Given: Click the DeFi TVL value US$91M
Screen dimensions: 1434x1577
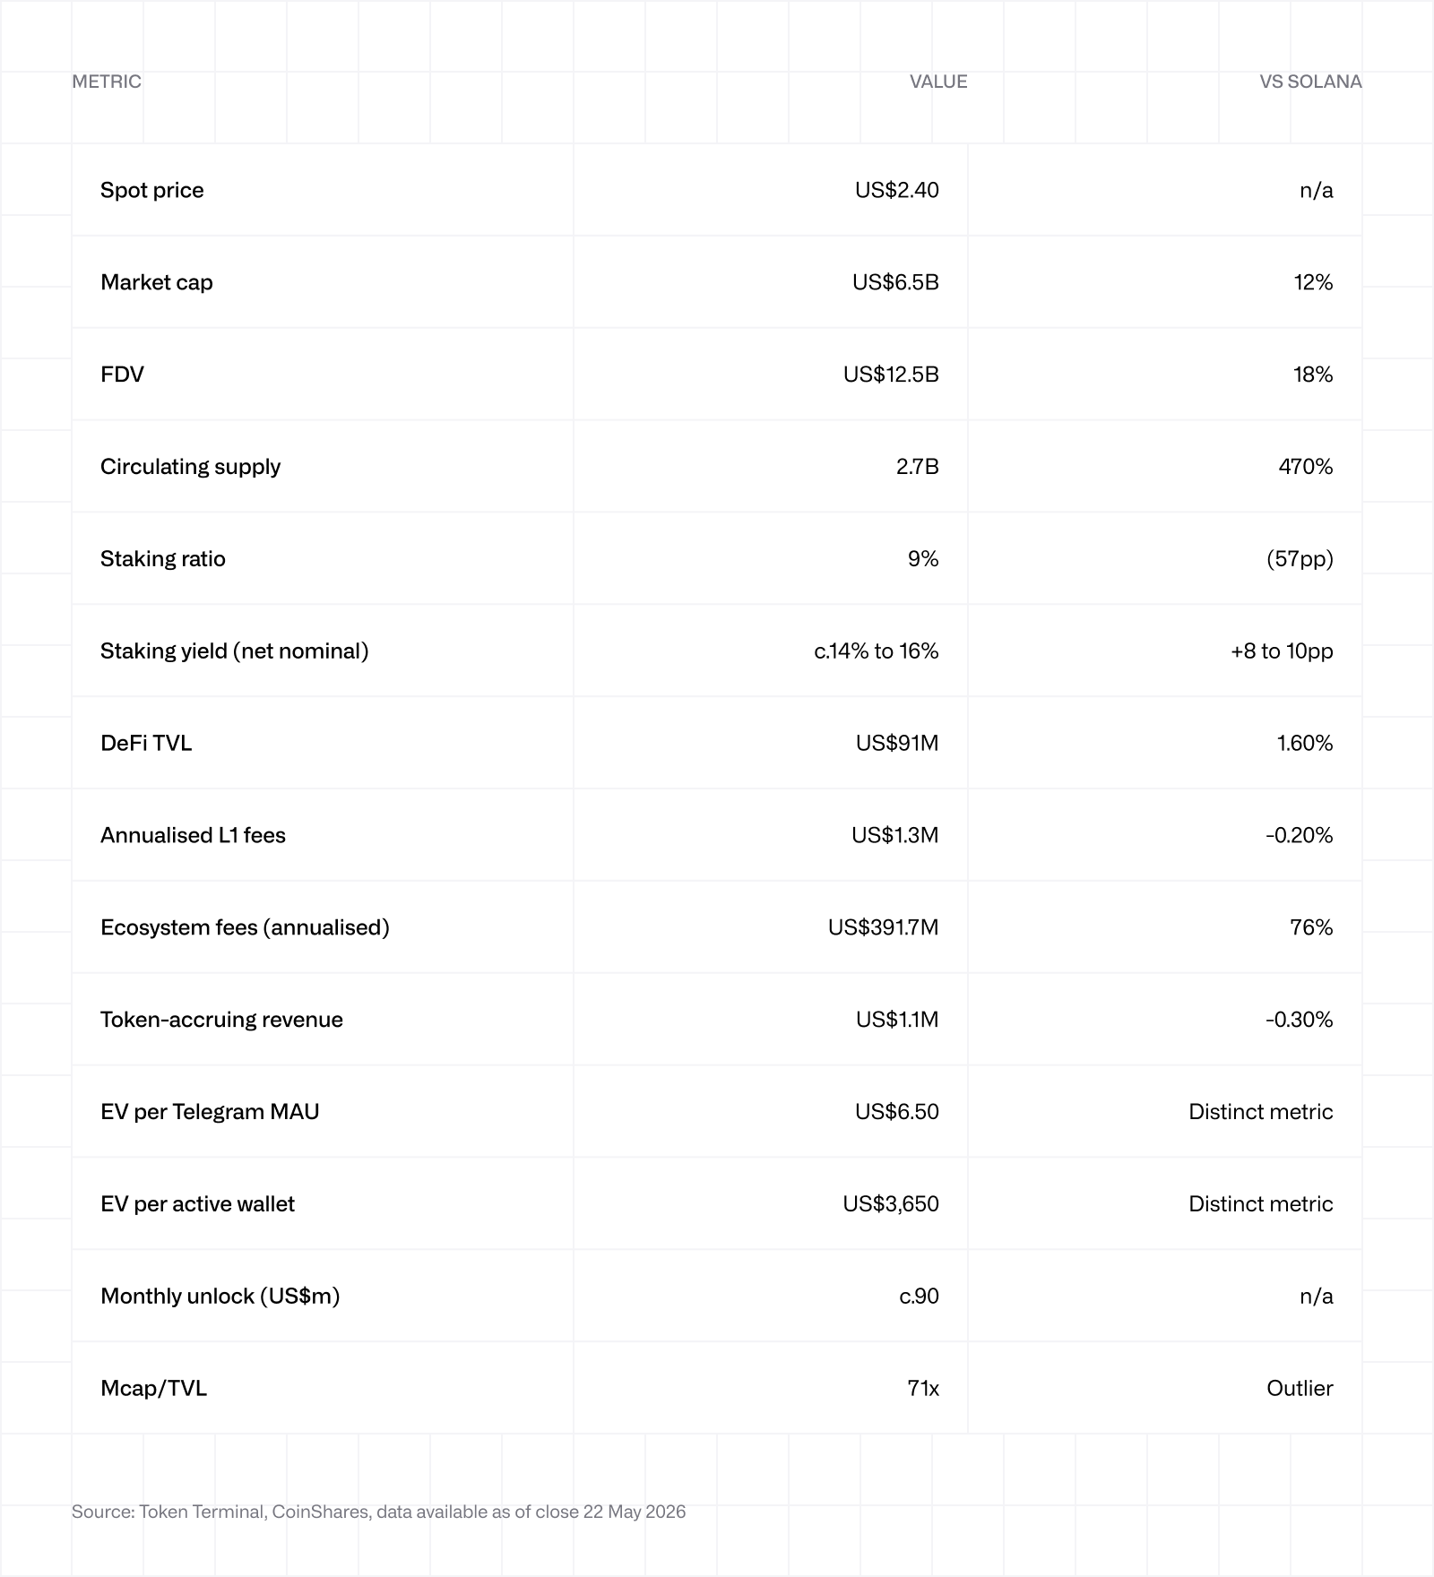Looking at the screenshot, I should click(x=897, y=744).
